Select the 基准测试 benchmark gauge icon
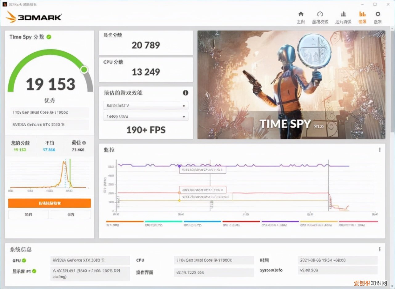 pos(320,17)
